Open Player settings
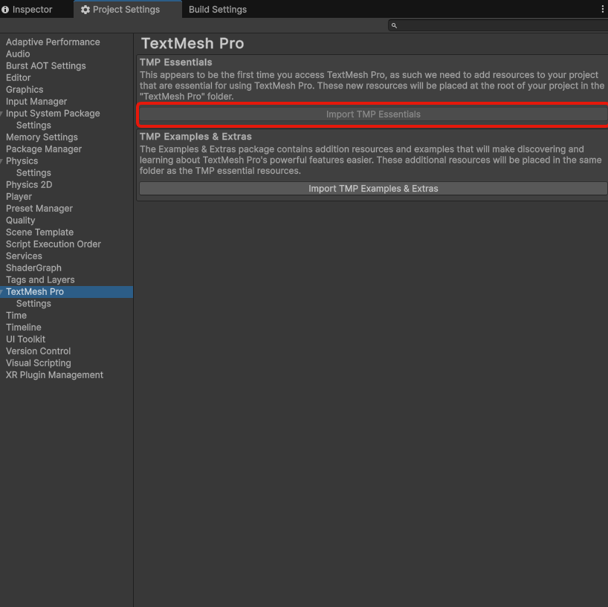This screenshot has width=608, height=607. (19, 197)
